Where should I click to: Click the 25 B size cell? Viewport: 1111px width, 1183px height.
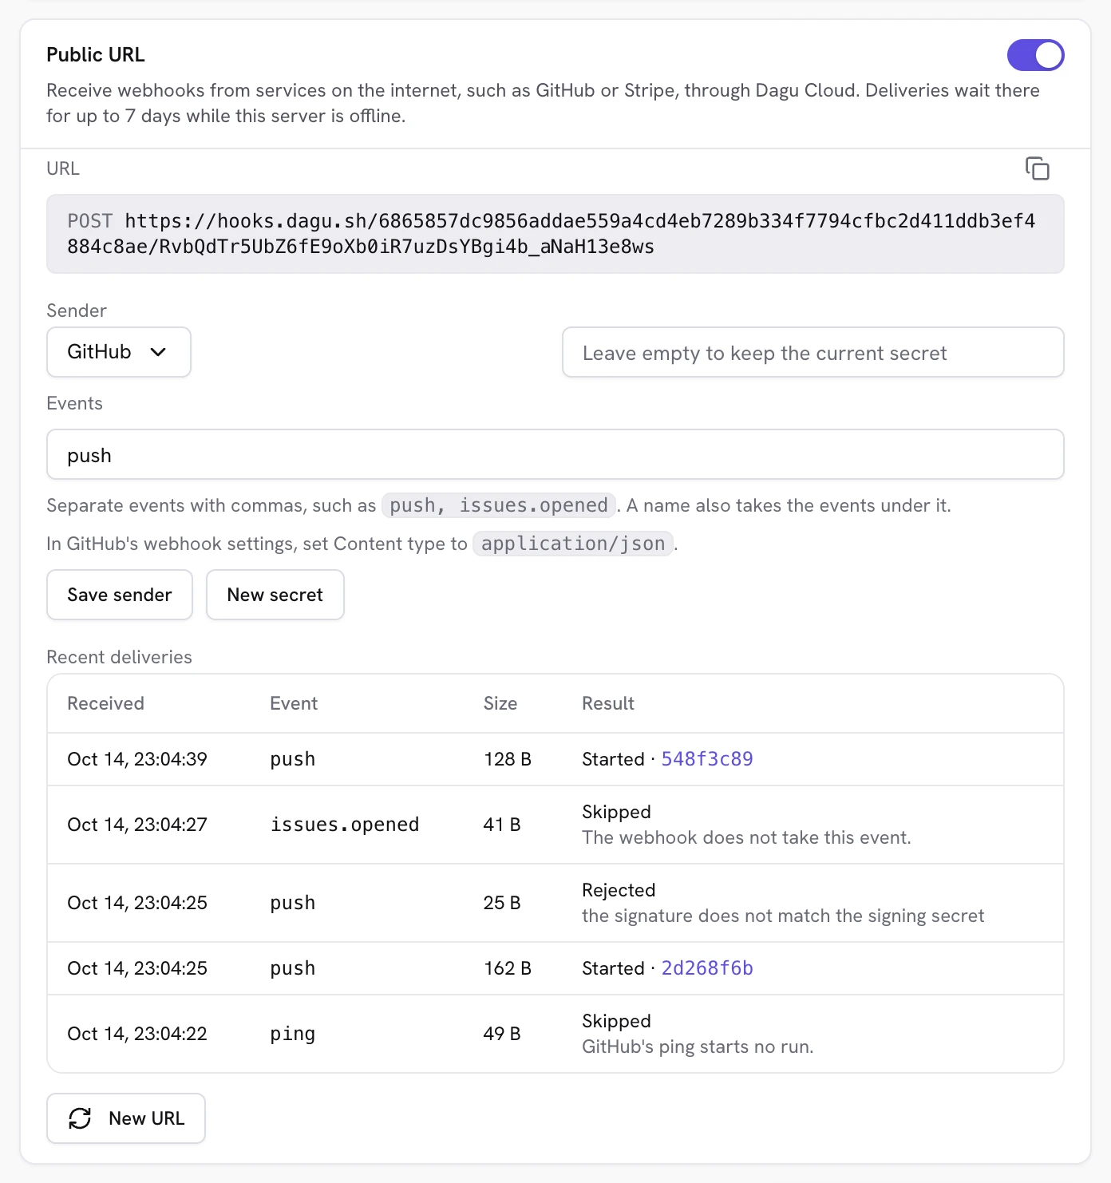tap(502, 903)
